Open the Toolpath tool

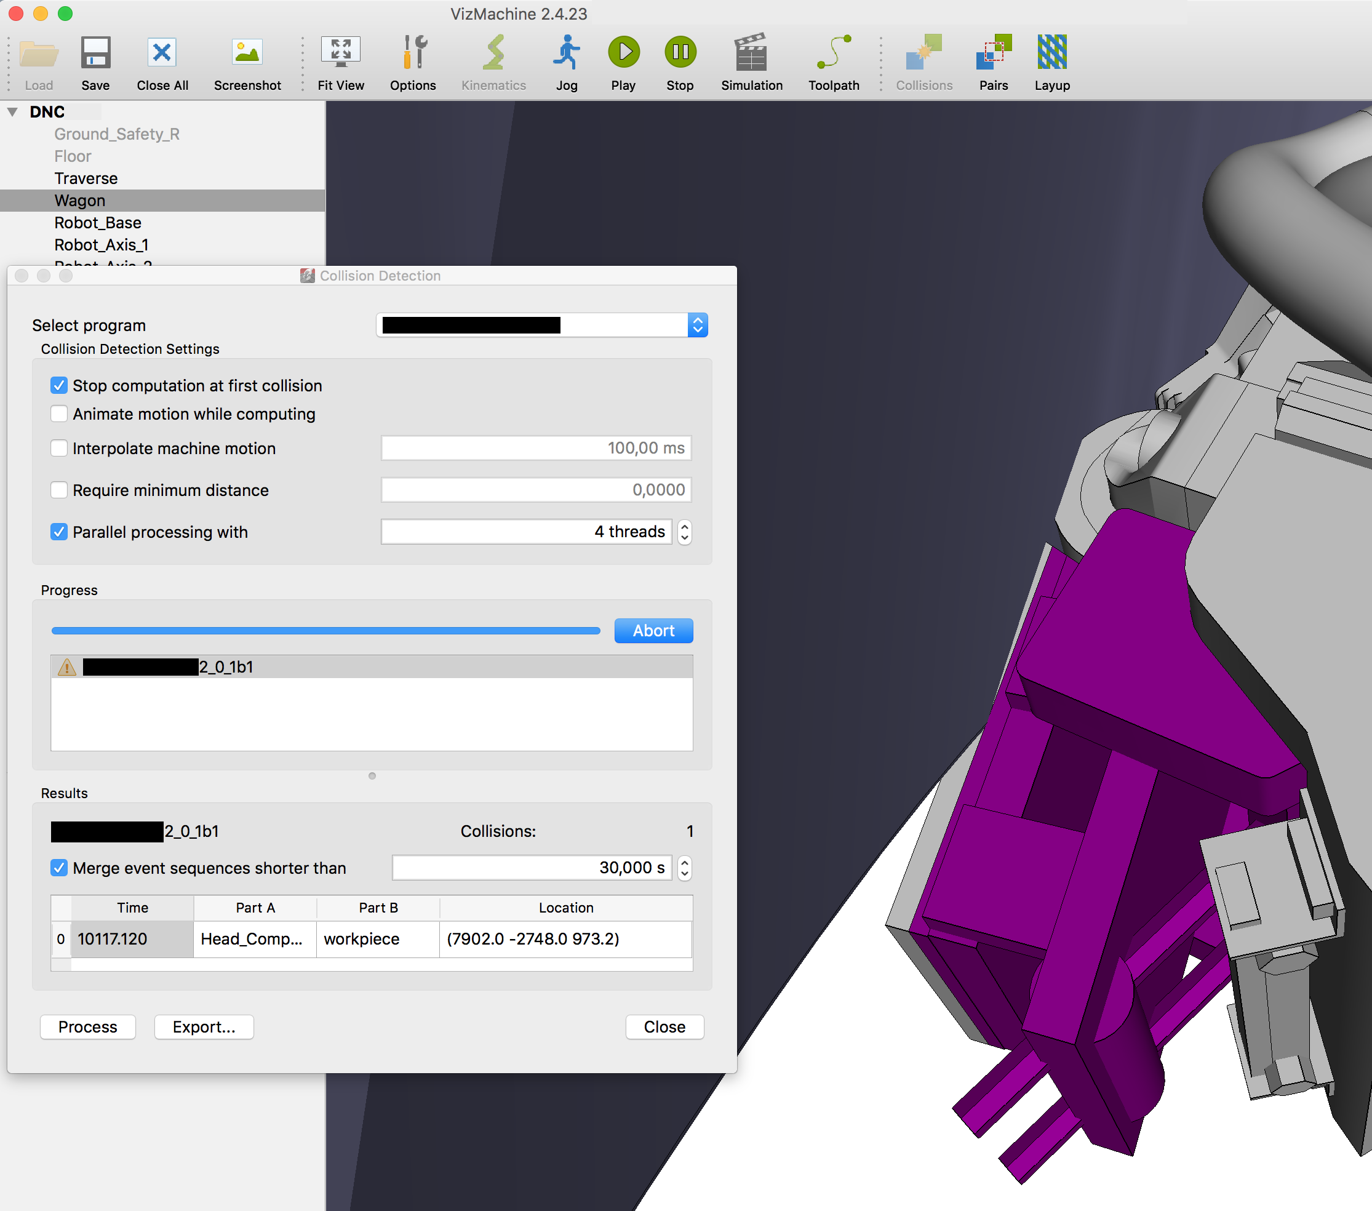[x=833, y=53]
